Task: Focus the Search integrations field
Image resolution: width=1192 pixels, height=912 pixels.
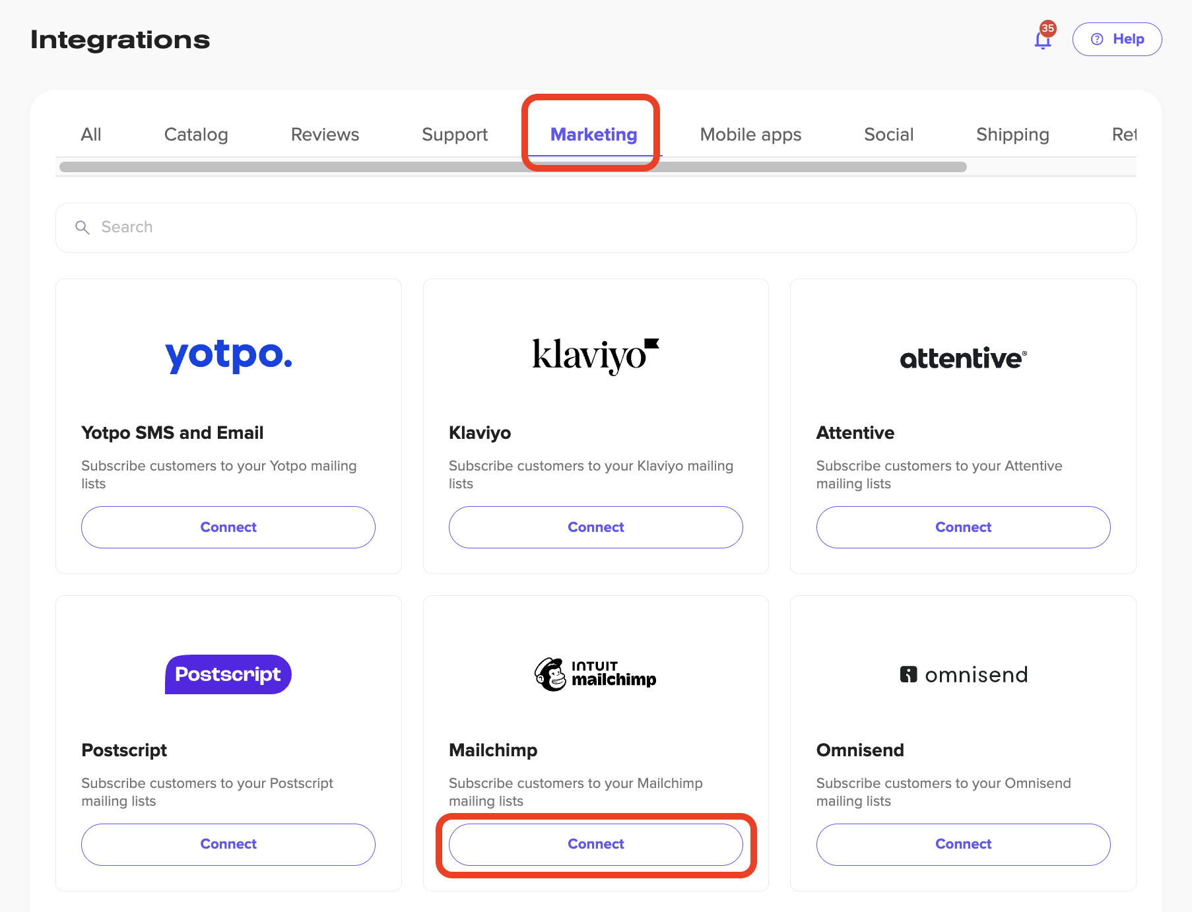Action: (595, 228)
